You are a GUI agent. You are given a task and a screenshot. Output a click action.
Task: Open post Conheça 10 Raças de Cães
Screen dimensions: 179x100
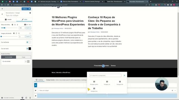click(x=104, y=23)
